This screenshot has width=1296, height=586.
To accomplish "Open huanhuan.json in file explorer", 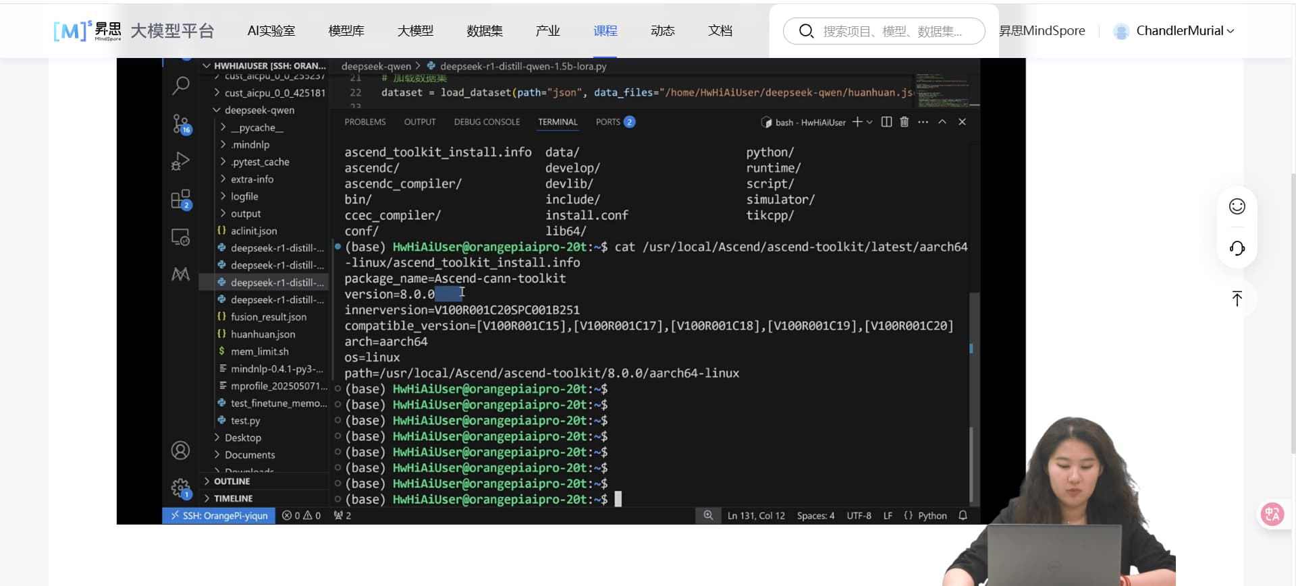I will [x=263, y=334].
